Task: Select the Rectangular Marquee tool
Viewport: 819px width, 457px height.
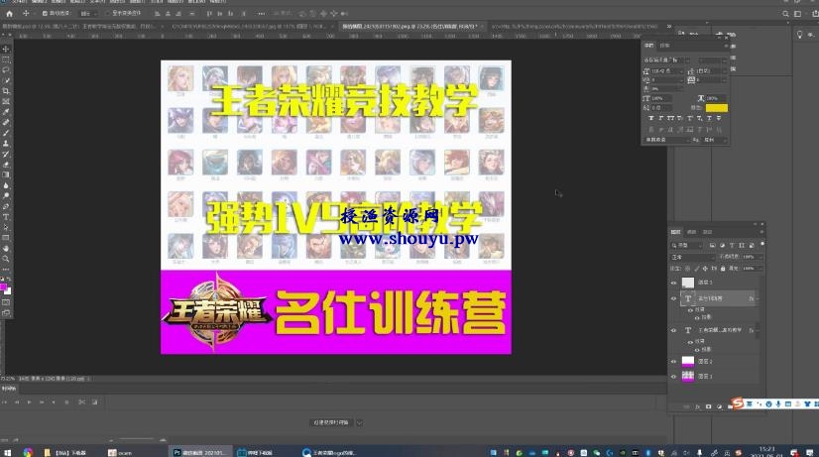Action: point(6,59)
